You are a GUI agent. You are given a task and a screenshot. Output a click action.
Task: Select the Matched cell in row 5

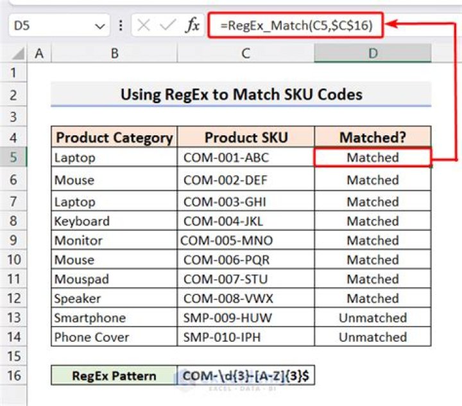click(x=373, y=158)
